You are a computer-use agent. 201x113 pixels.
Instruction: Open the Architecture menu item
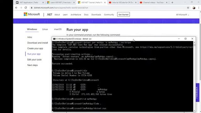click(x=76, y=15)
